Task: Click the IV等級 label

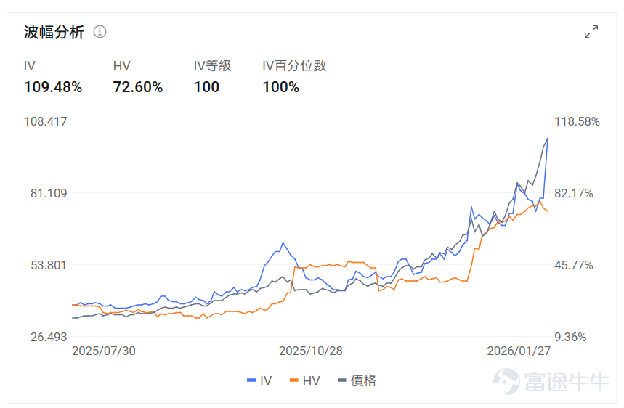Action: (213, 65)
